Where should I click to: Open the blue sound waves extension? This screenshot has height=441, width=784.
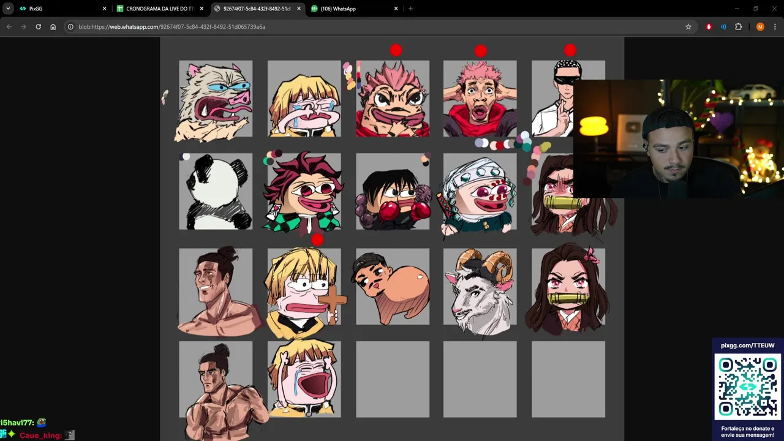(x=723, y=27)
